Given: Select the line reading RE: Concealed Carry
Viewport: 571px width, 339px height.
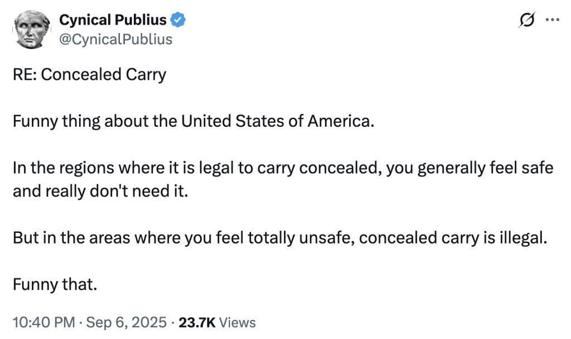Looking at the screenshot, I should [x=89, y=73].
